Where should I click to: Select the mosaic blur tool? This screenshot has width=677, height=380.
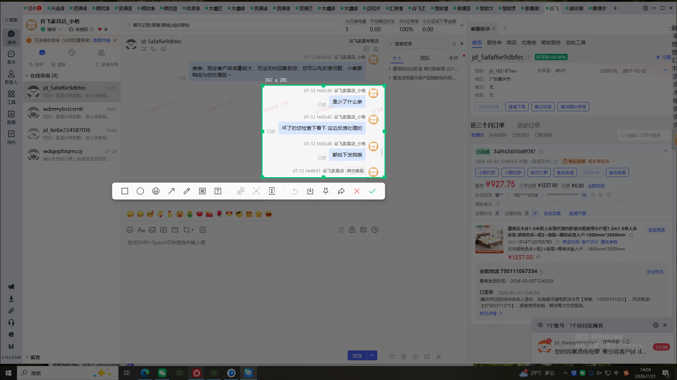click(202, 191)
